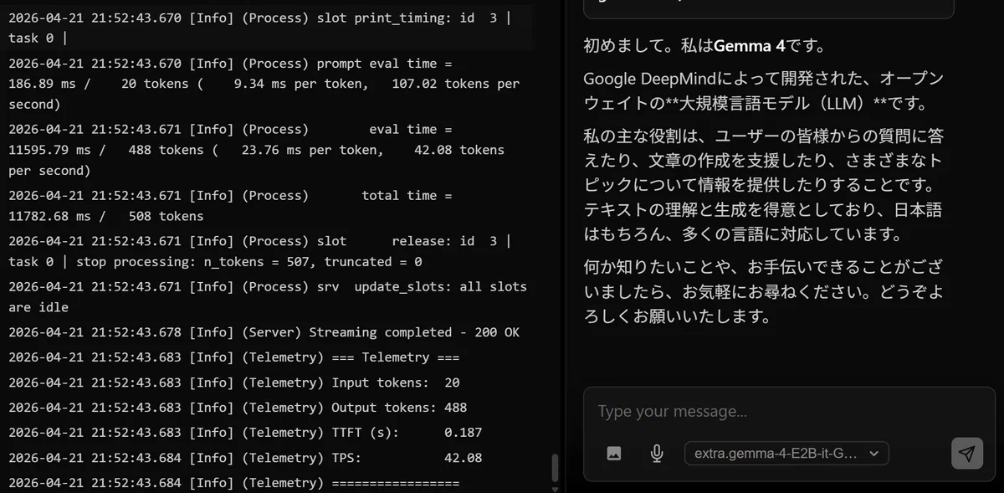Click the total time log entry

[230, 206]
